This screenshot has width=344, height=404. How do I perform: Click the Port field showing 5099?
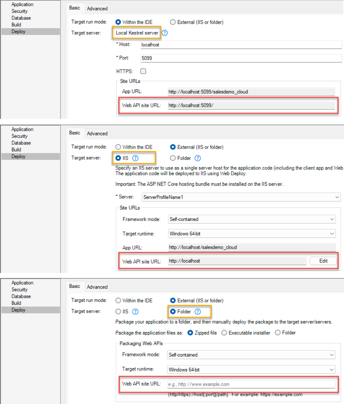click(x=241, y=58)
